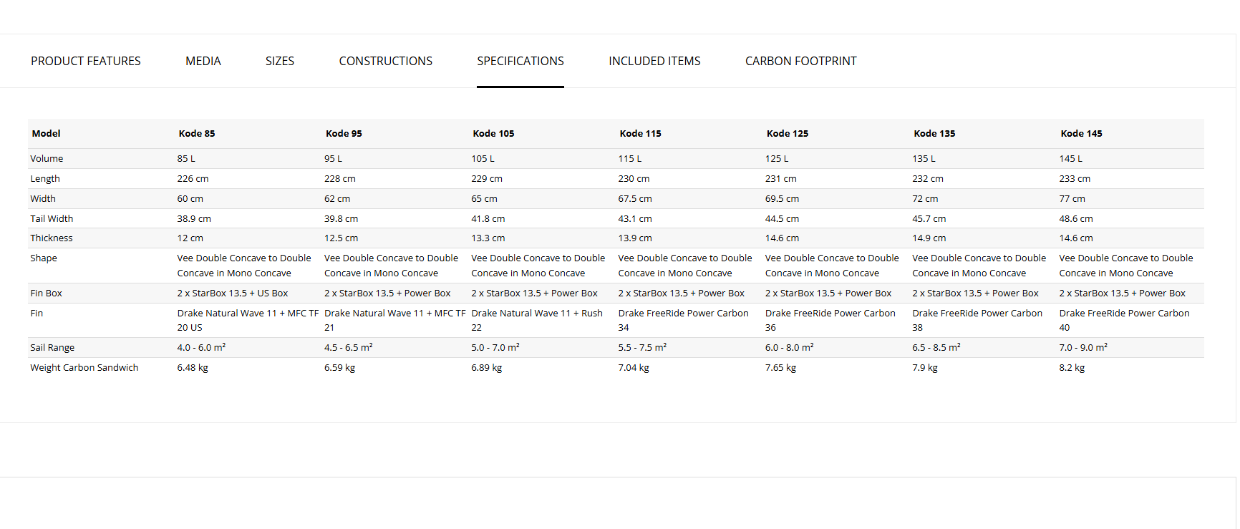
Task: Select Drake Natural Wave 11 + MFC TF 20 US
Action: [x=248, y=320]
